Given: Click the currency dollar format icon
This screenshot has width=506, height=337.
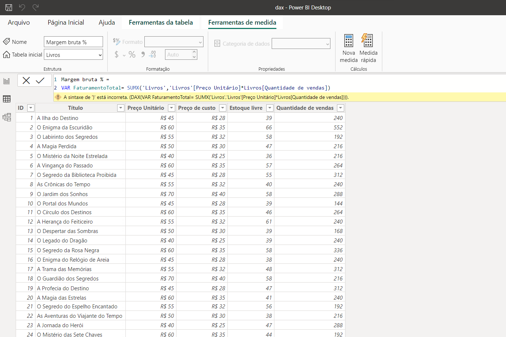Looking at the screenshot, I should click(116, 54).
